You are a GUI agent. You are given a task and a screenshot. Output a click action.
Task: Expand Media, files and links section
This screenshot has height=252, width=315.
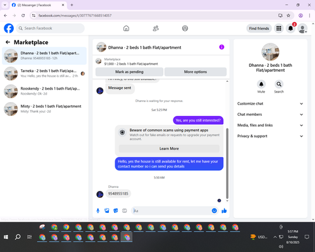click(270, 125)
